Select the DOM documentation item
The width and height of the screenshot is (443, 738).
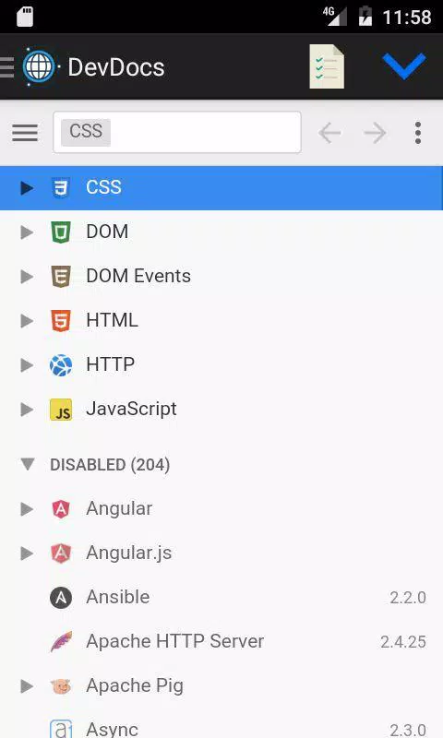[221, 232]
